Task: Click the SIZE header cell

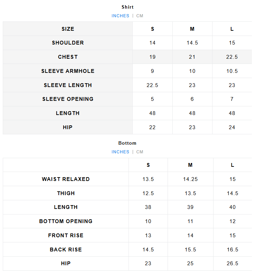Action: pyautogui.click(x=68, y=29)
